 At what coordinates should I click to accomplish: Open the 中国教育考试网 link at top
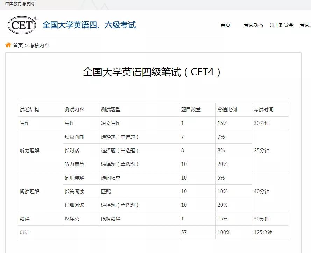point(20,4)
